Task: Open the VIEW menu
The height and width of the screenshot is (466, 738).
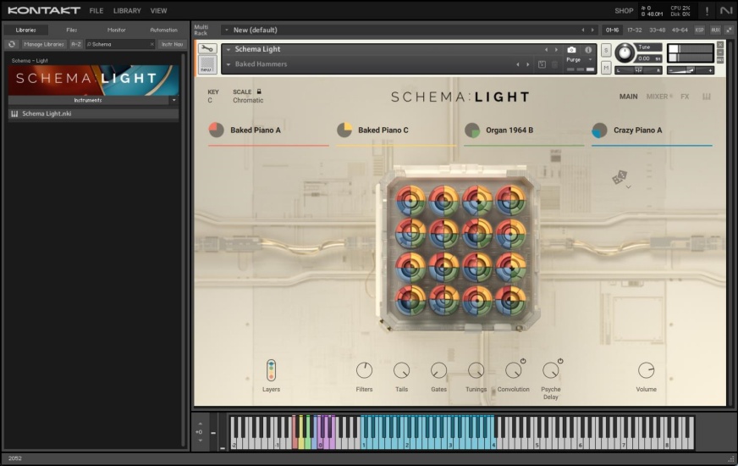Action: 158,10
